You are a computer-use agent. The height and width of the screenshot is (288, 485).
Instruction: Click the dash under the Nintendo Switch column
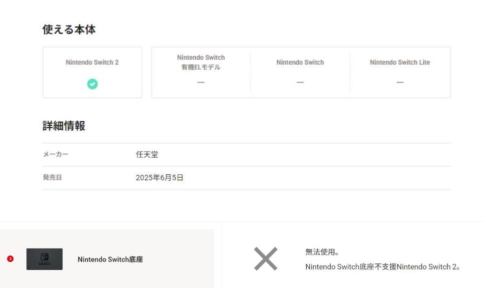(300, 82)
